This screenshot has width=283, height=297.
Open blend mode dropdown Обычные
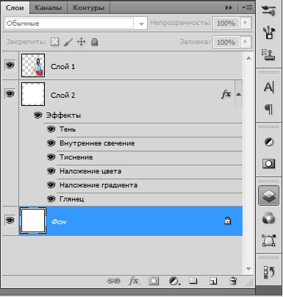(76, 24)
